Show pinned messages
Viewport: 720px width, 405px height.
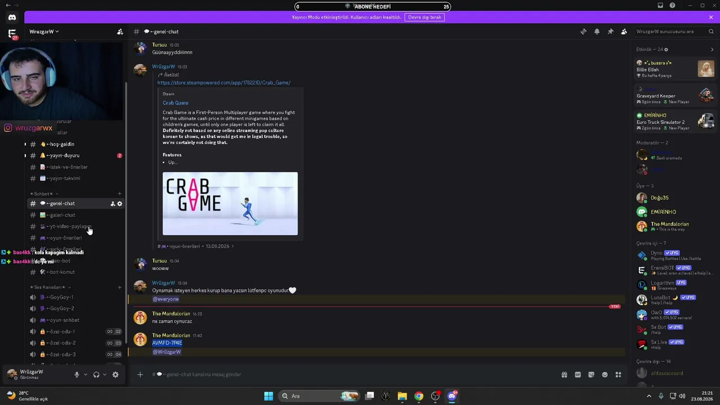610,31
